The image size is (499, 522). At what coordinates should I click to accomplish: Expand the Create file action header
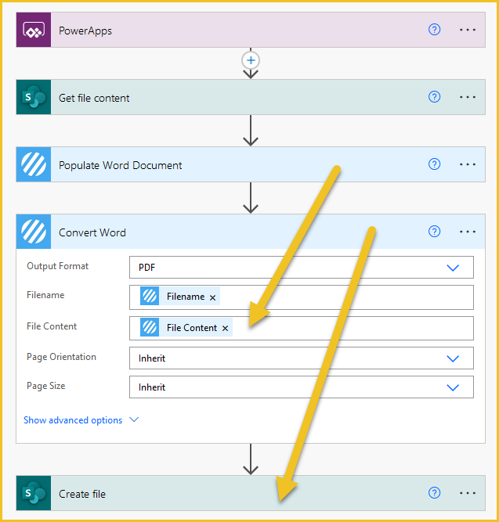click(x=251, y=493)
